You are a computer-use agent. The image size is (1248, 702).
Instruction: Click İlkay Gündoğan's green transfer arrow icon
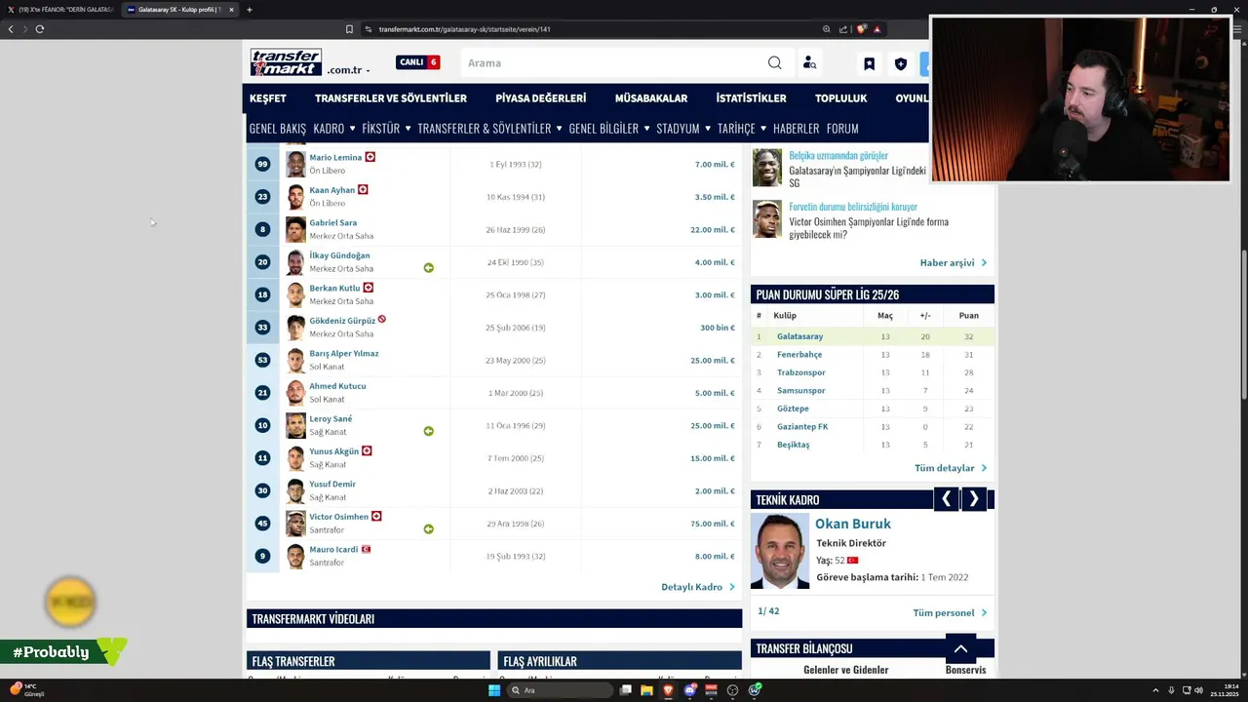(428, 268)
